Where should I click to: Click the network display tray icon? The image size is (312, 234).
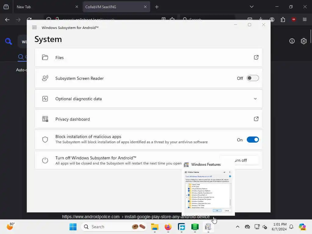click(257, 227)
